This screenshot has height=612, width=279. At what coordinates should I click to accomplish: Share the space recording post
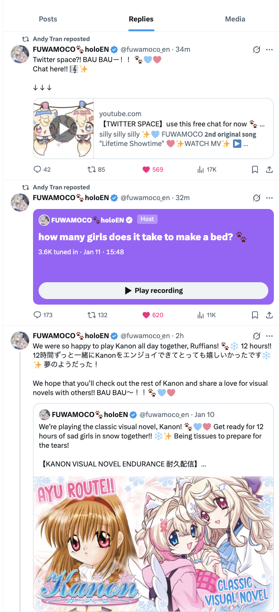pos(269,315)
